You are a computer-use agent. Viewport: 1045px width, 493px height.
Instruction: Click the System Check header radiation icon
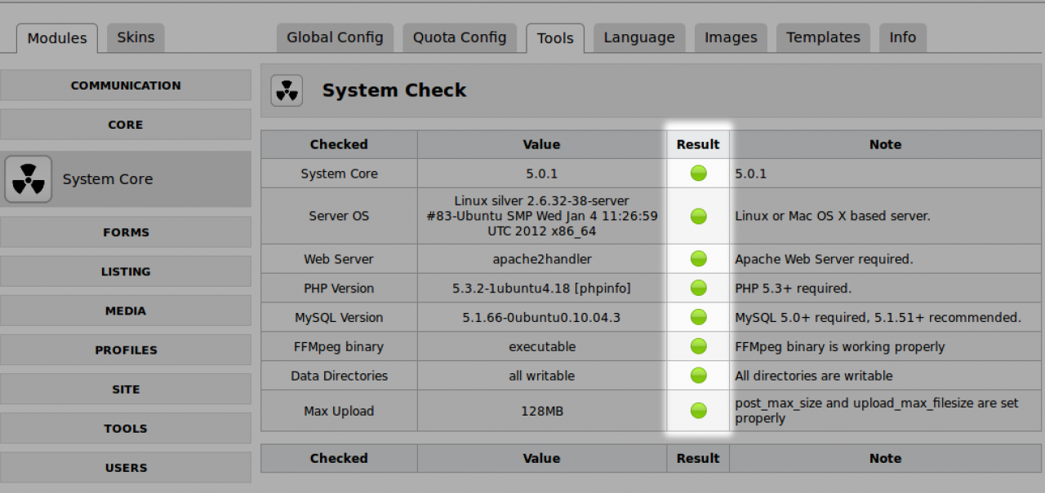(287, 90)
